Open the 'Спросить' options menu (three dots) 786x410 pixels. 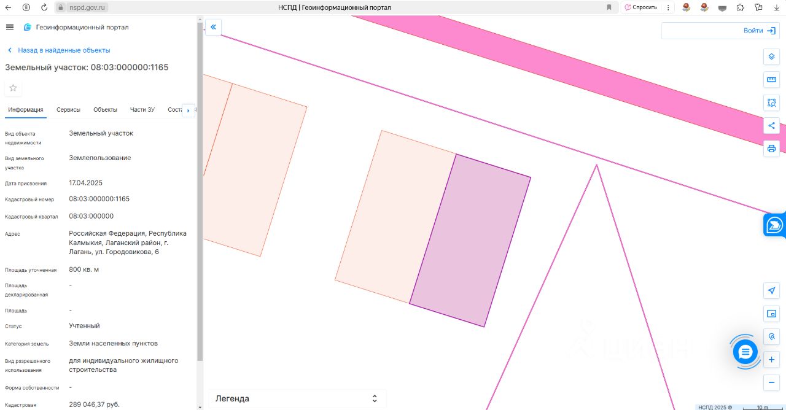point(668,7)
